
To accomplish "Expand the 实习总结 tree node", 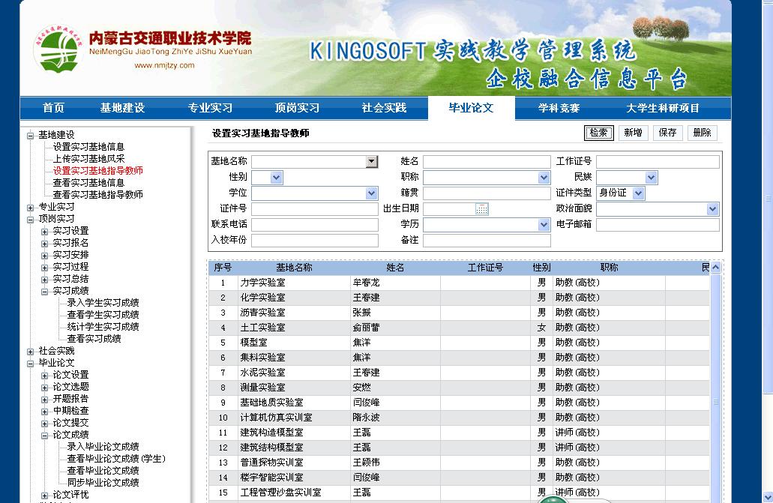I will point(45,279).
